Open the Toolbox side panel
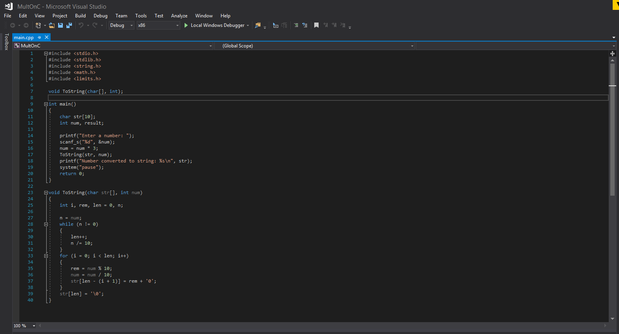The width and height of the screenshot is (619, 334). (x=6, y=42)
